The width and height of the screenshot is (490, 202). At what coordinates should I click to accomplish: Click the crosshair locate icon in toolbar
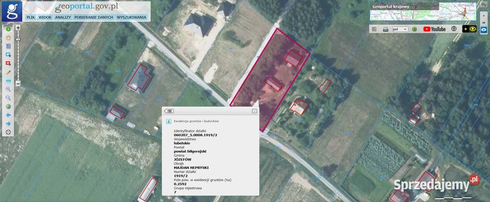coord(8,132)
